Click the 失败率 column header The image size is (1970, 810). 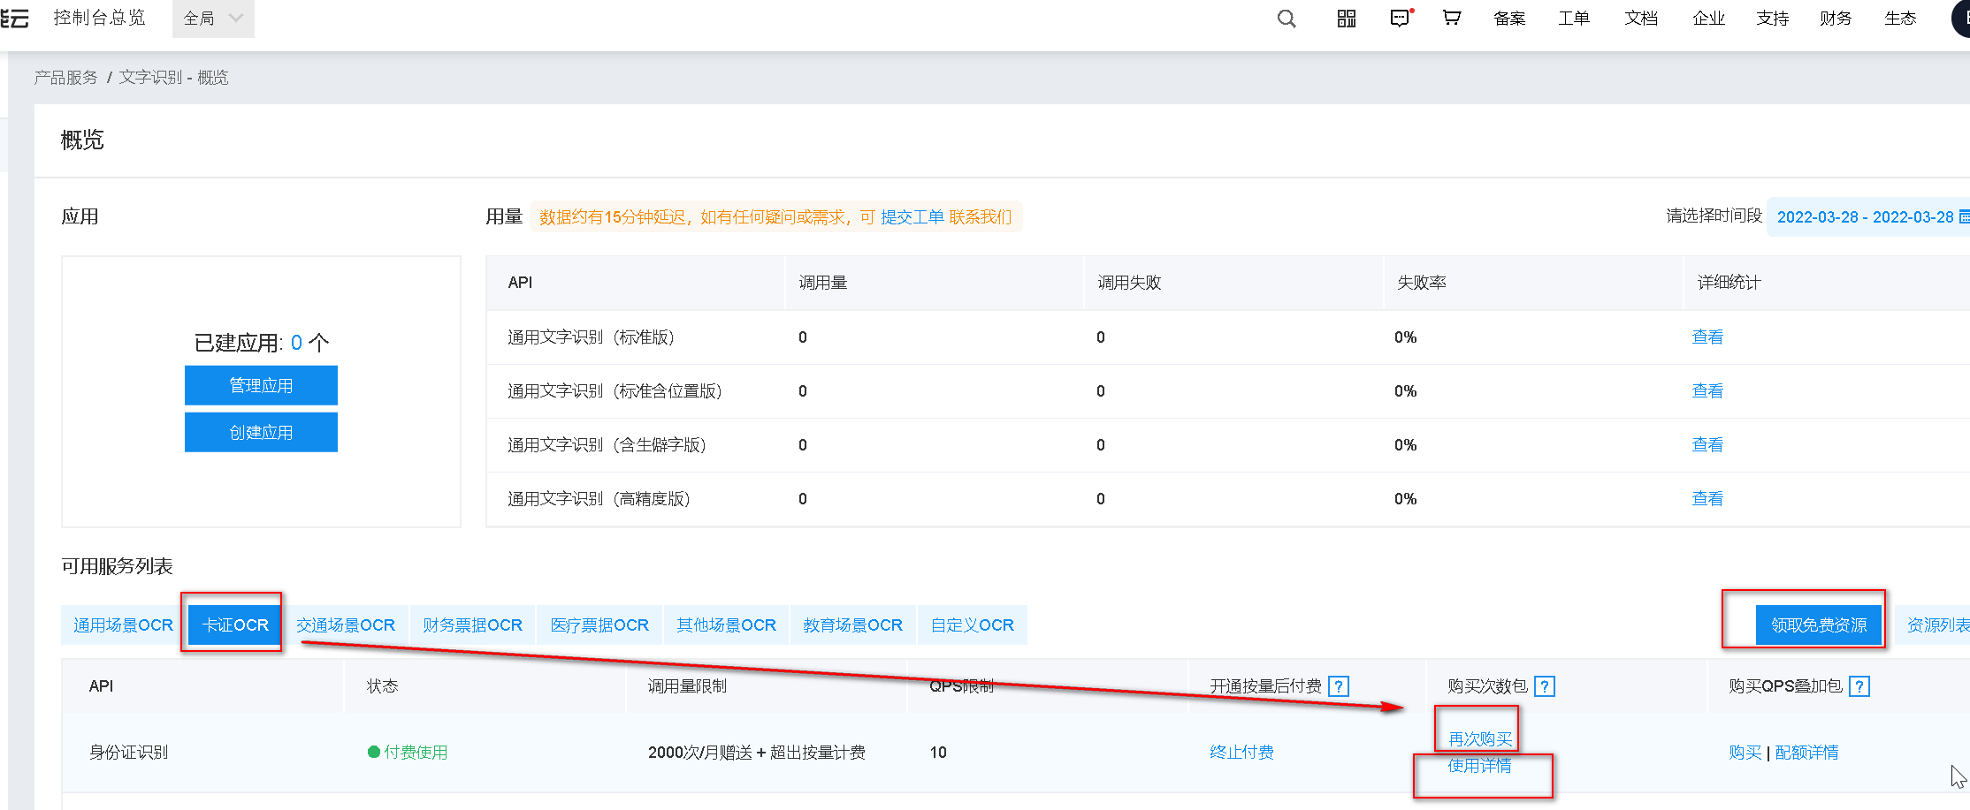[x=1422, y=283]
